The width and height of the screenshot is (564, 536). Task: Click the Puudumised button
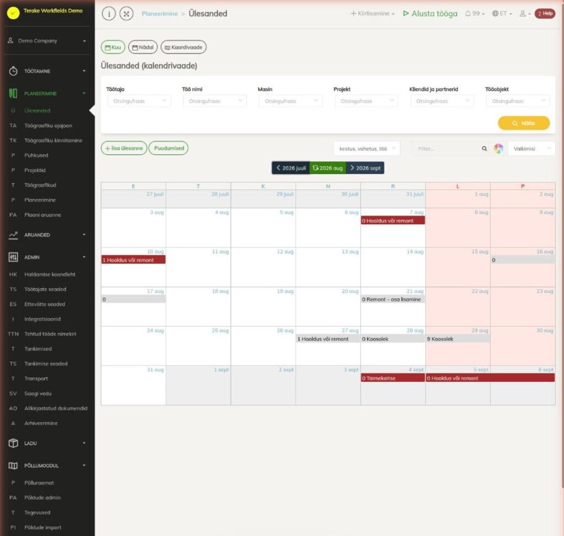(169, 148)
